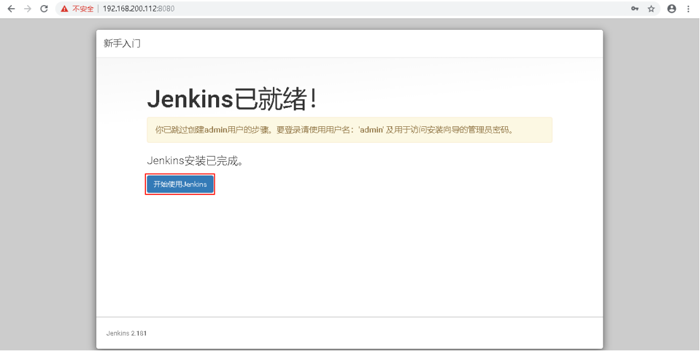Screen dimensions: 700x351
Task: Open the Chrome three-dot menu
Action: [689, 8]
